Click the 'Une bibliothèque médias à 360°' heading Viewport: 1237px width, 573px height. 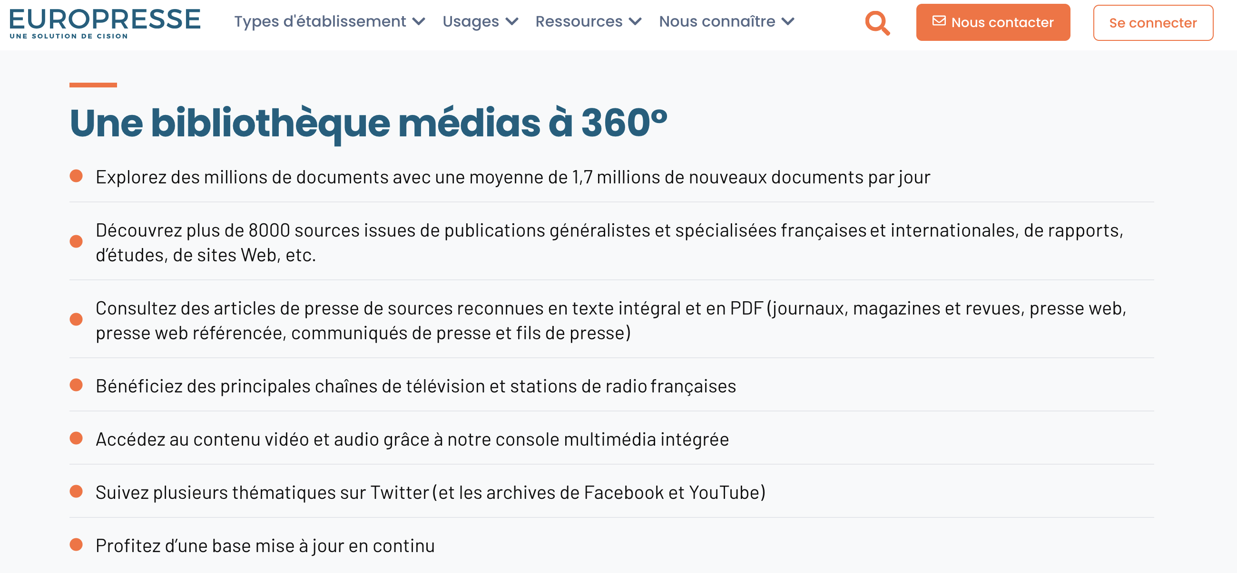(368, 123)
